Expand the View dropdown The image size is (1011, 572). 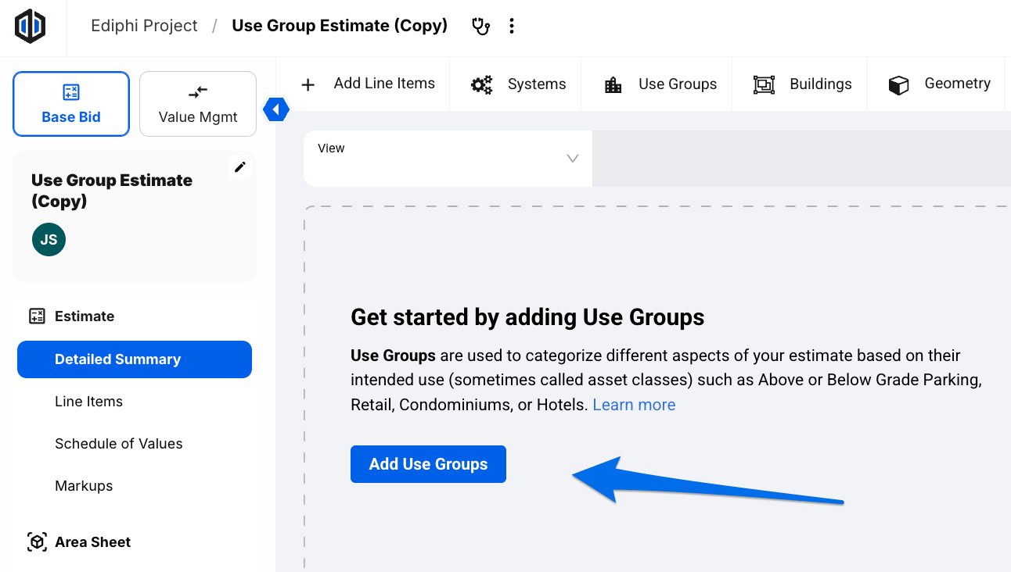pyautogui.click(x=448, y=159)
